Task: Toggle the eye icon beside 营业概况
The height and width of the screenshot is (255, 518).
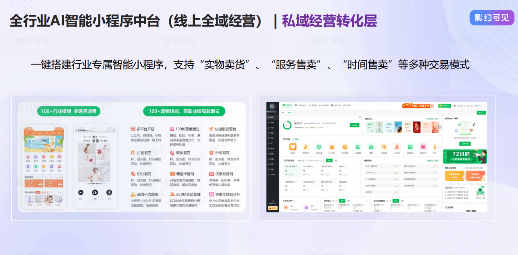Action: 334,201
